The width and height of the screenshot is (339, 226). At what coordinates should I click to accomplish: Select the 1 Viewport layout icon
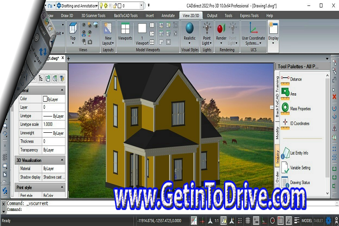[x=142, y=28]
